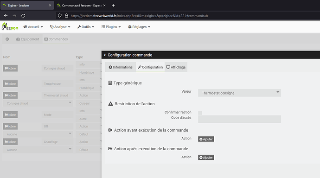Screen dimensions: 320x178
Task: Click the padlock icon in the address bar
Action: click(x=66, y=16)
